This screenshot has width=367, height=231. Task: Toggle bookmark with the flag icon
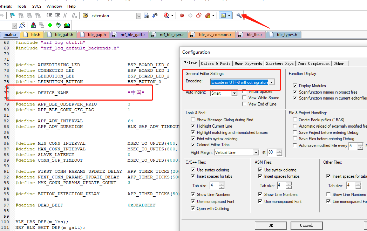coord(12,16)
